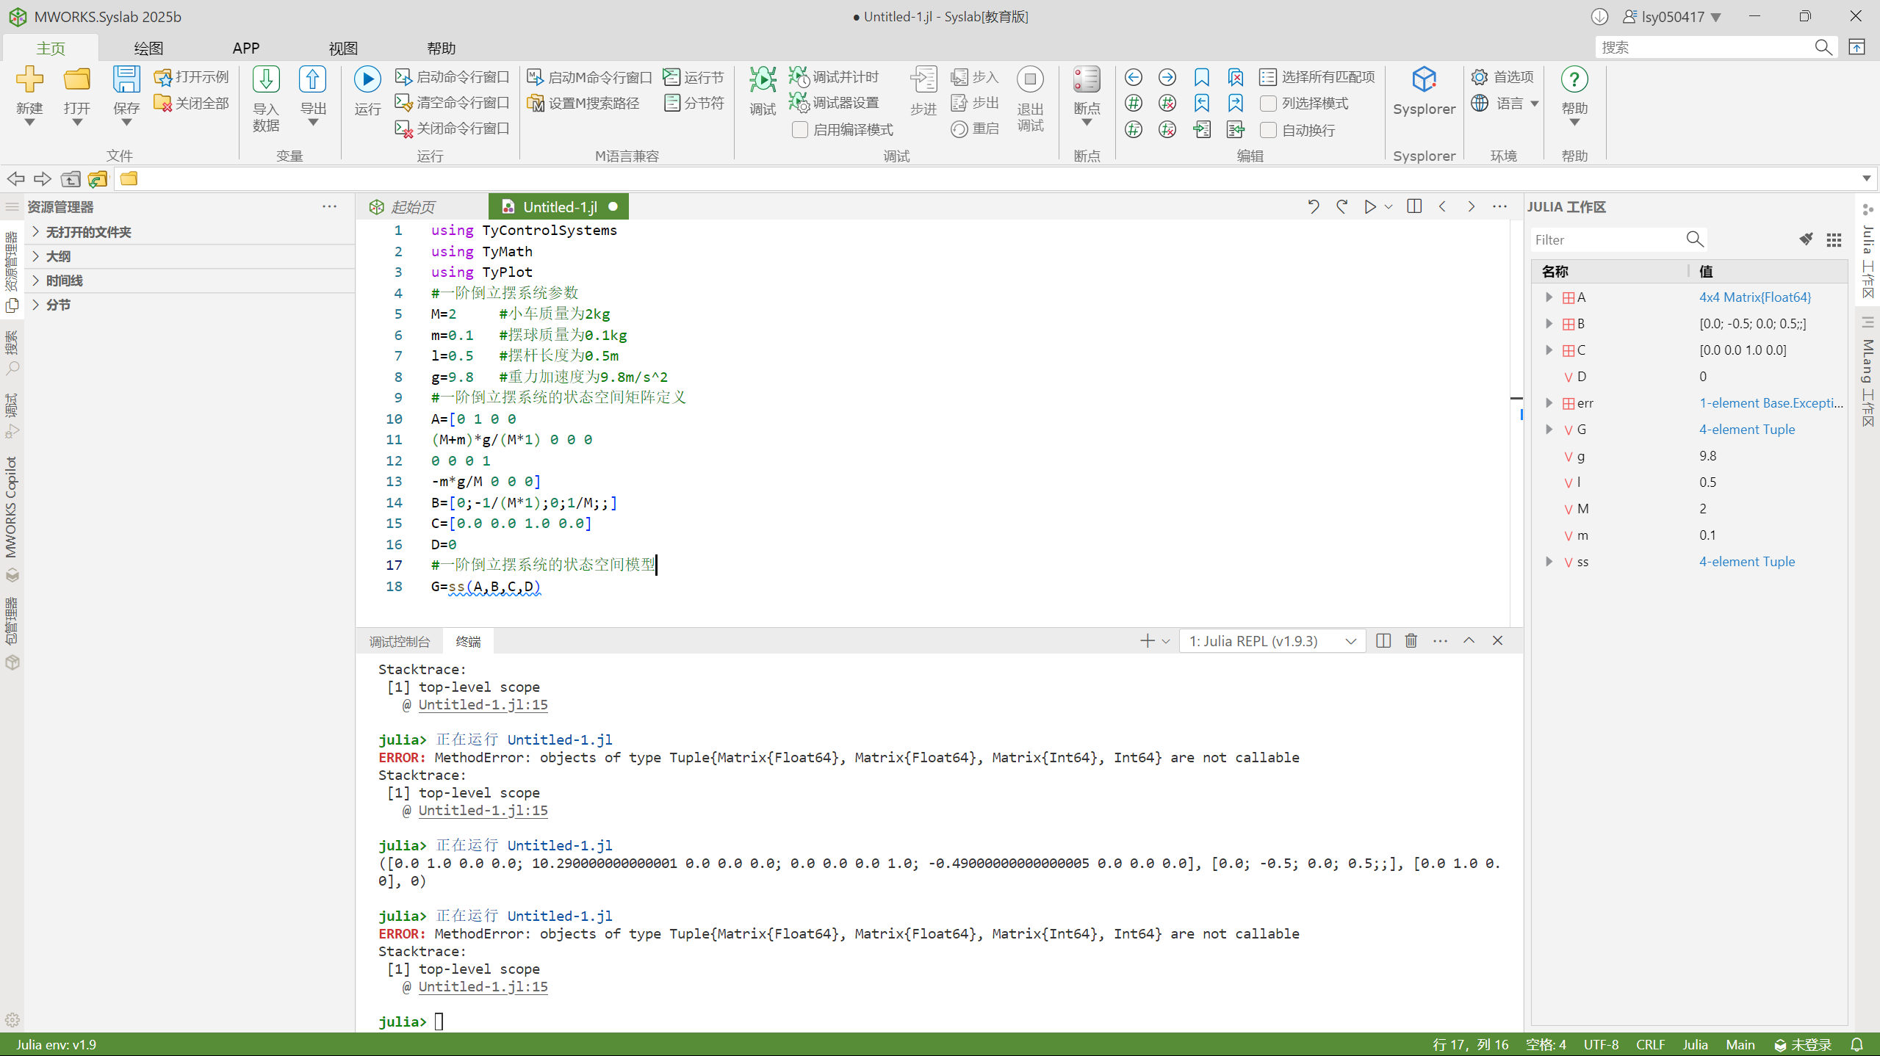This screenshot has height=1056, width=1880.
Task: Click the trash icon to kill terminal
Action: pos(1411,641)
